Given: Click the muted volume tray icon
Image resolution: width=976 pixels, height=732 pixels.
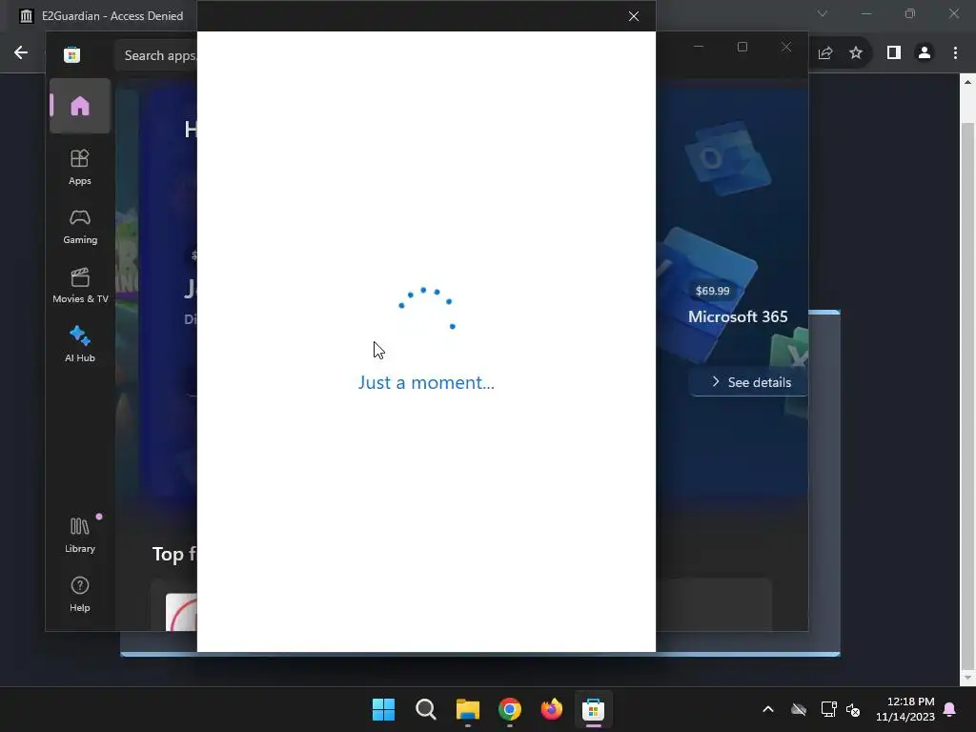Looking at the screenshot, I should coord(853,709).
